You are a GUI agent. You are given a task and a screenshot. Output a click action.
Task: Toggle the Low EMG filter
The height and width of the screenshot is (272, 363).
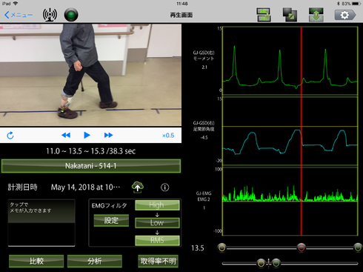tap(157, 223)
